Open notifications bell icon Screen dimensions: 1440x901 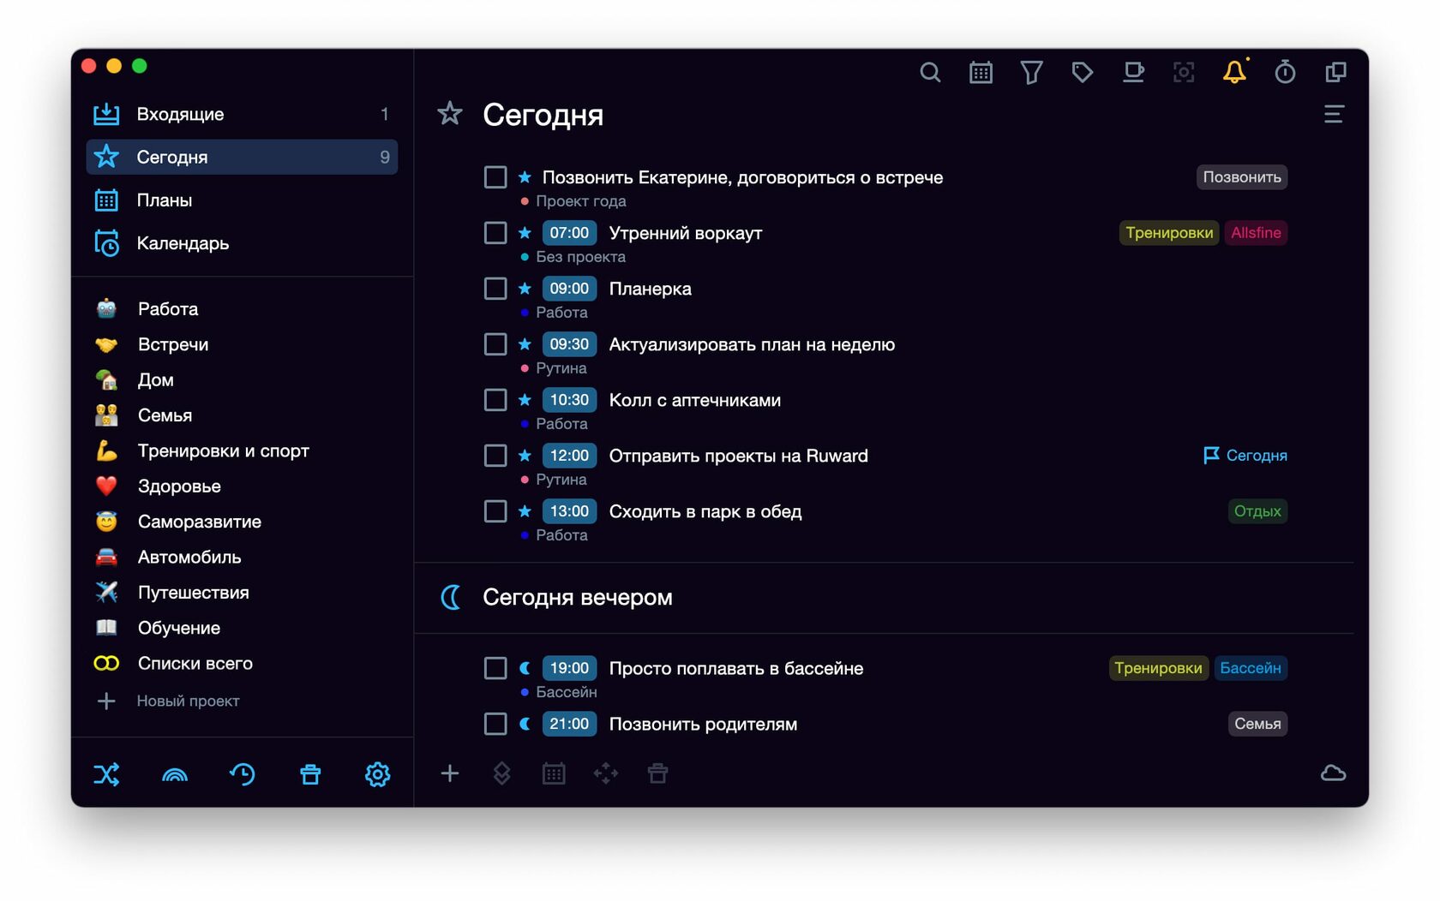coord(1234,72)
